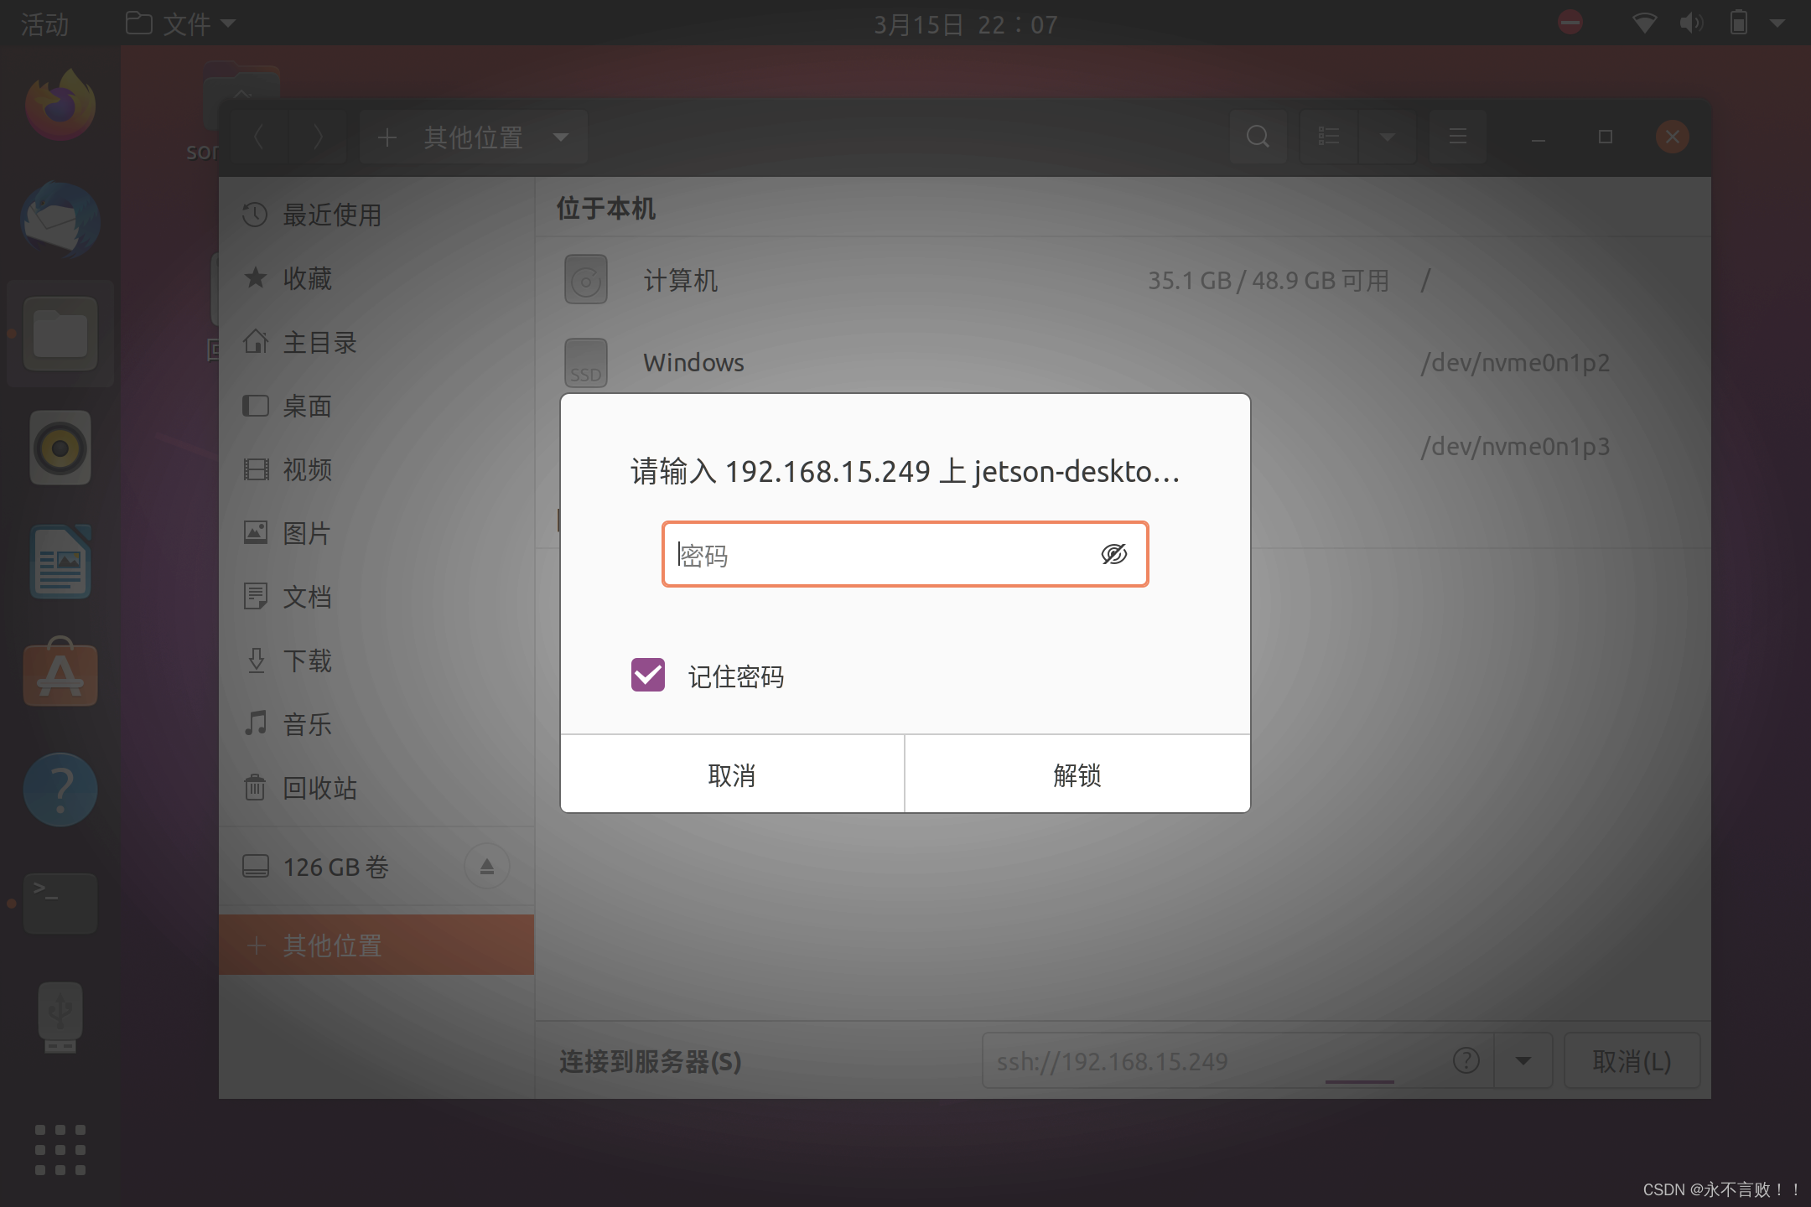Open LibreOffice Writer from the dock
Screen dimensions: 1811x1207
tap(60, 562)
